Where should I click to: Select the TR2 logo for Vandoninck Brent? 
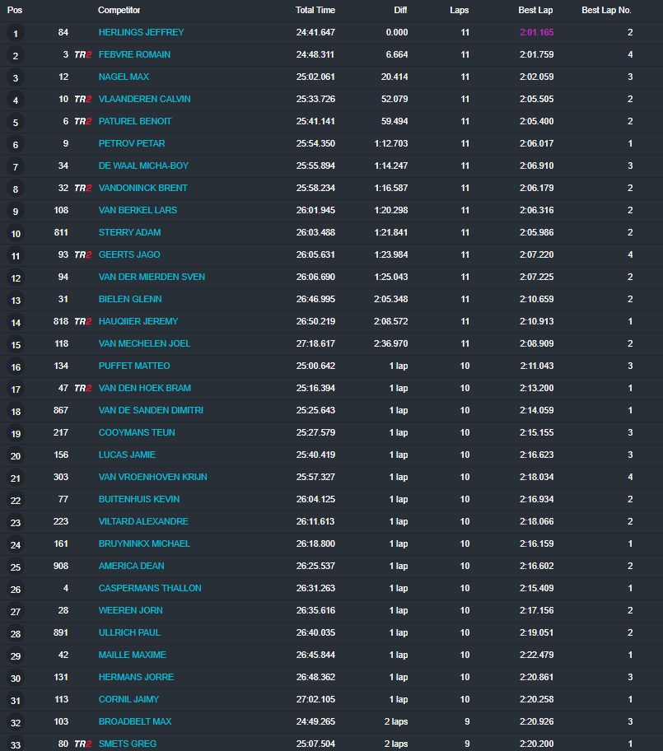82,189
